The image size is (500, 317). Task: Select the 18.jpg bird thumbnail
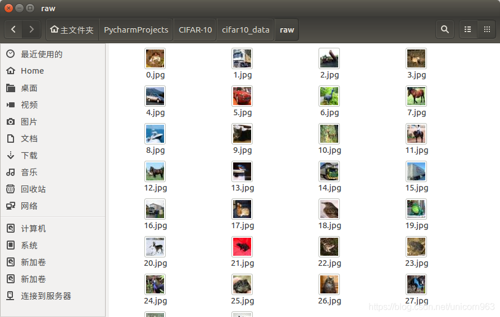pos(329,209)
